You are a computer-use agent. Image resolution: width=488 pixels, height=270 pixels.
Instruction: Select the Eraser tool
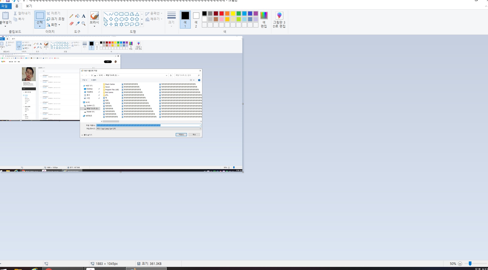point(71,24)
